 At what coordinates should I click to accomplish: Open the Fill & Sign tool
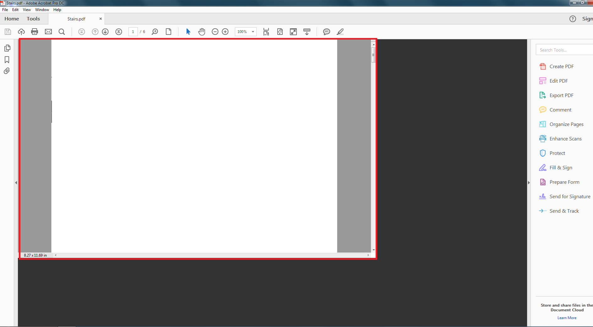561,167
